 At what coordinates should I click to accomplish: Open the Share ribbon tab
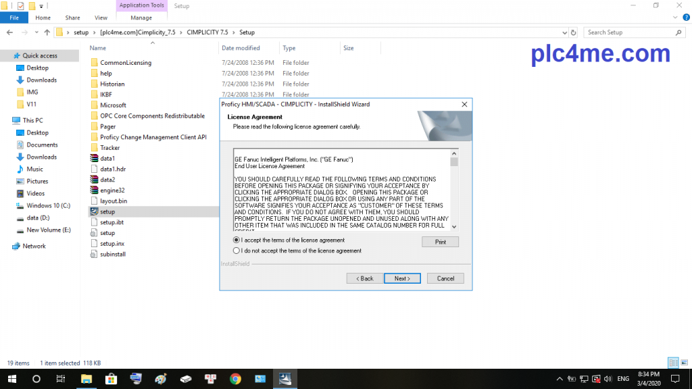click(72, 18)
